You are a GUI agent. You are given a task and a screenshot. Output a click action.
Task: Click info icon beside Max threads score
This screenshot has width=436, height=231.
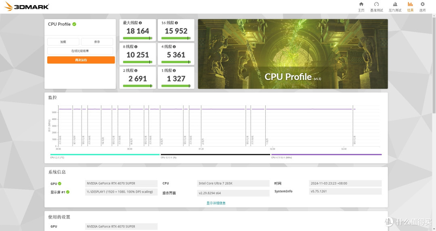[x=140, y=23]
